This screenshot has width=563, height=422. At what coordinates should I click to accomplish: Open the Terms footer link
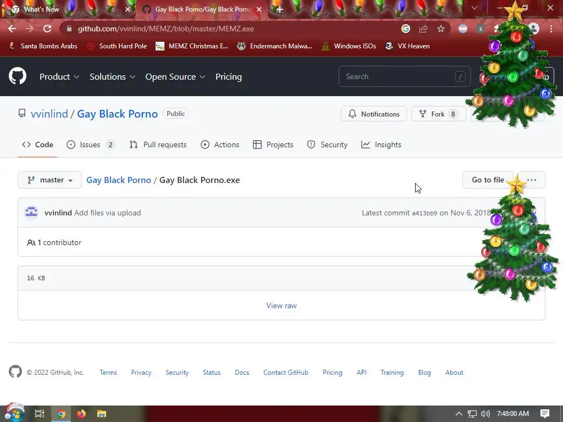(108, 373)
